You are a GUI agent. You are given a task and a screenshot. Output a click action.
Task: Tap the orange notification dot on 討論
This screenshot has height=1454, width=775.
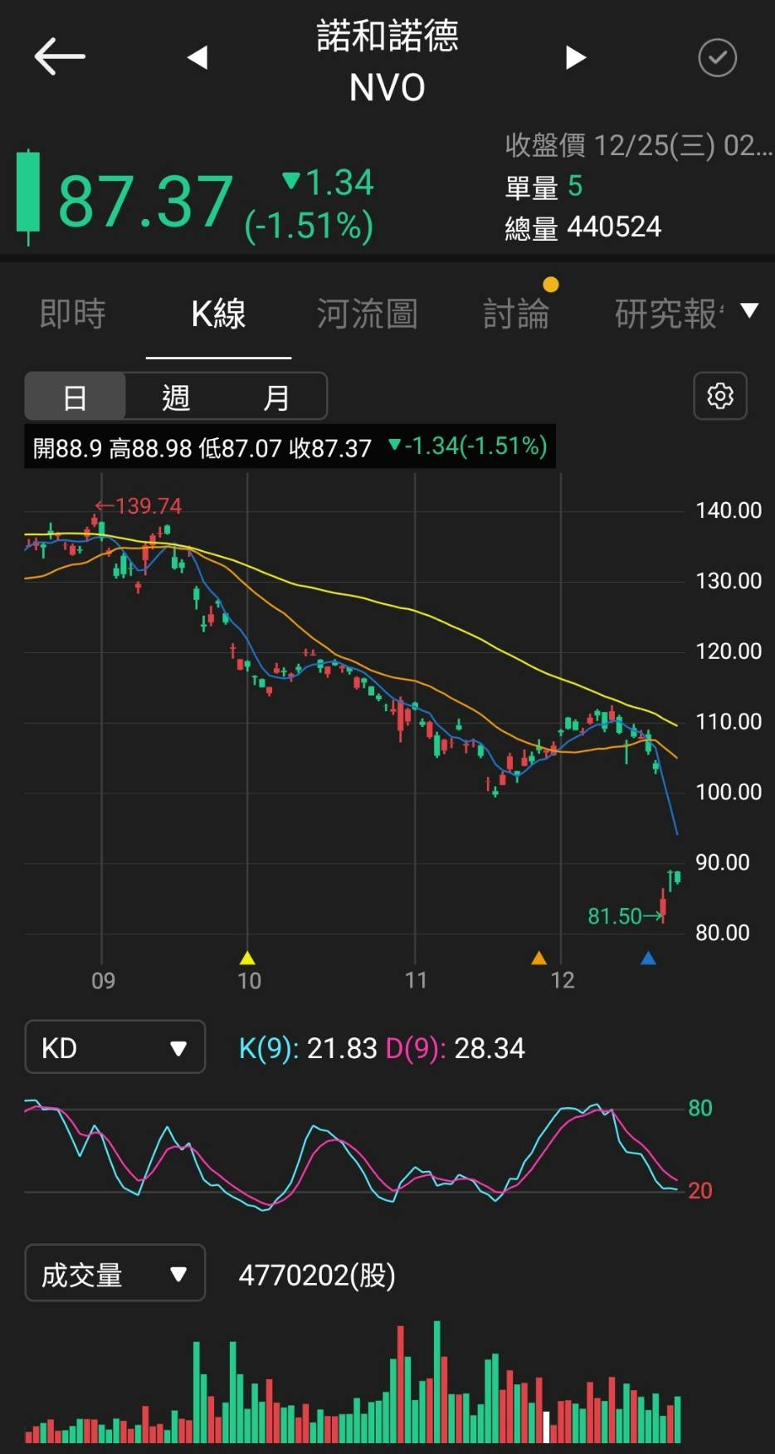point(551,285)
